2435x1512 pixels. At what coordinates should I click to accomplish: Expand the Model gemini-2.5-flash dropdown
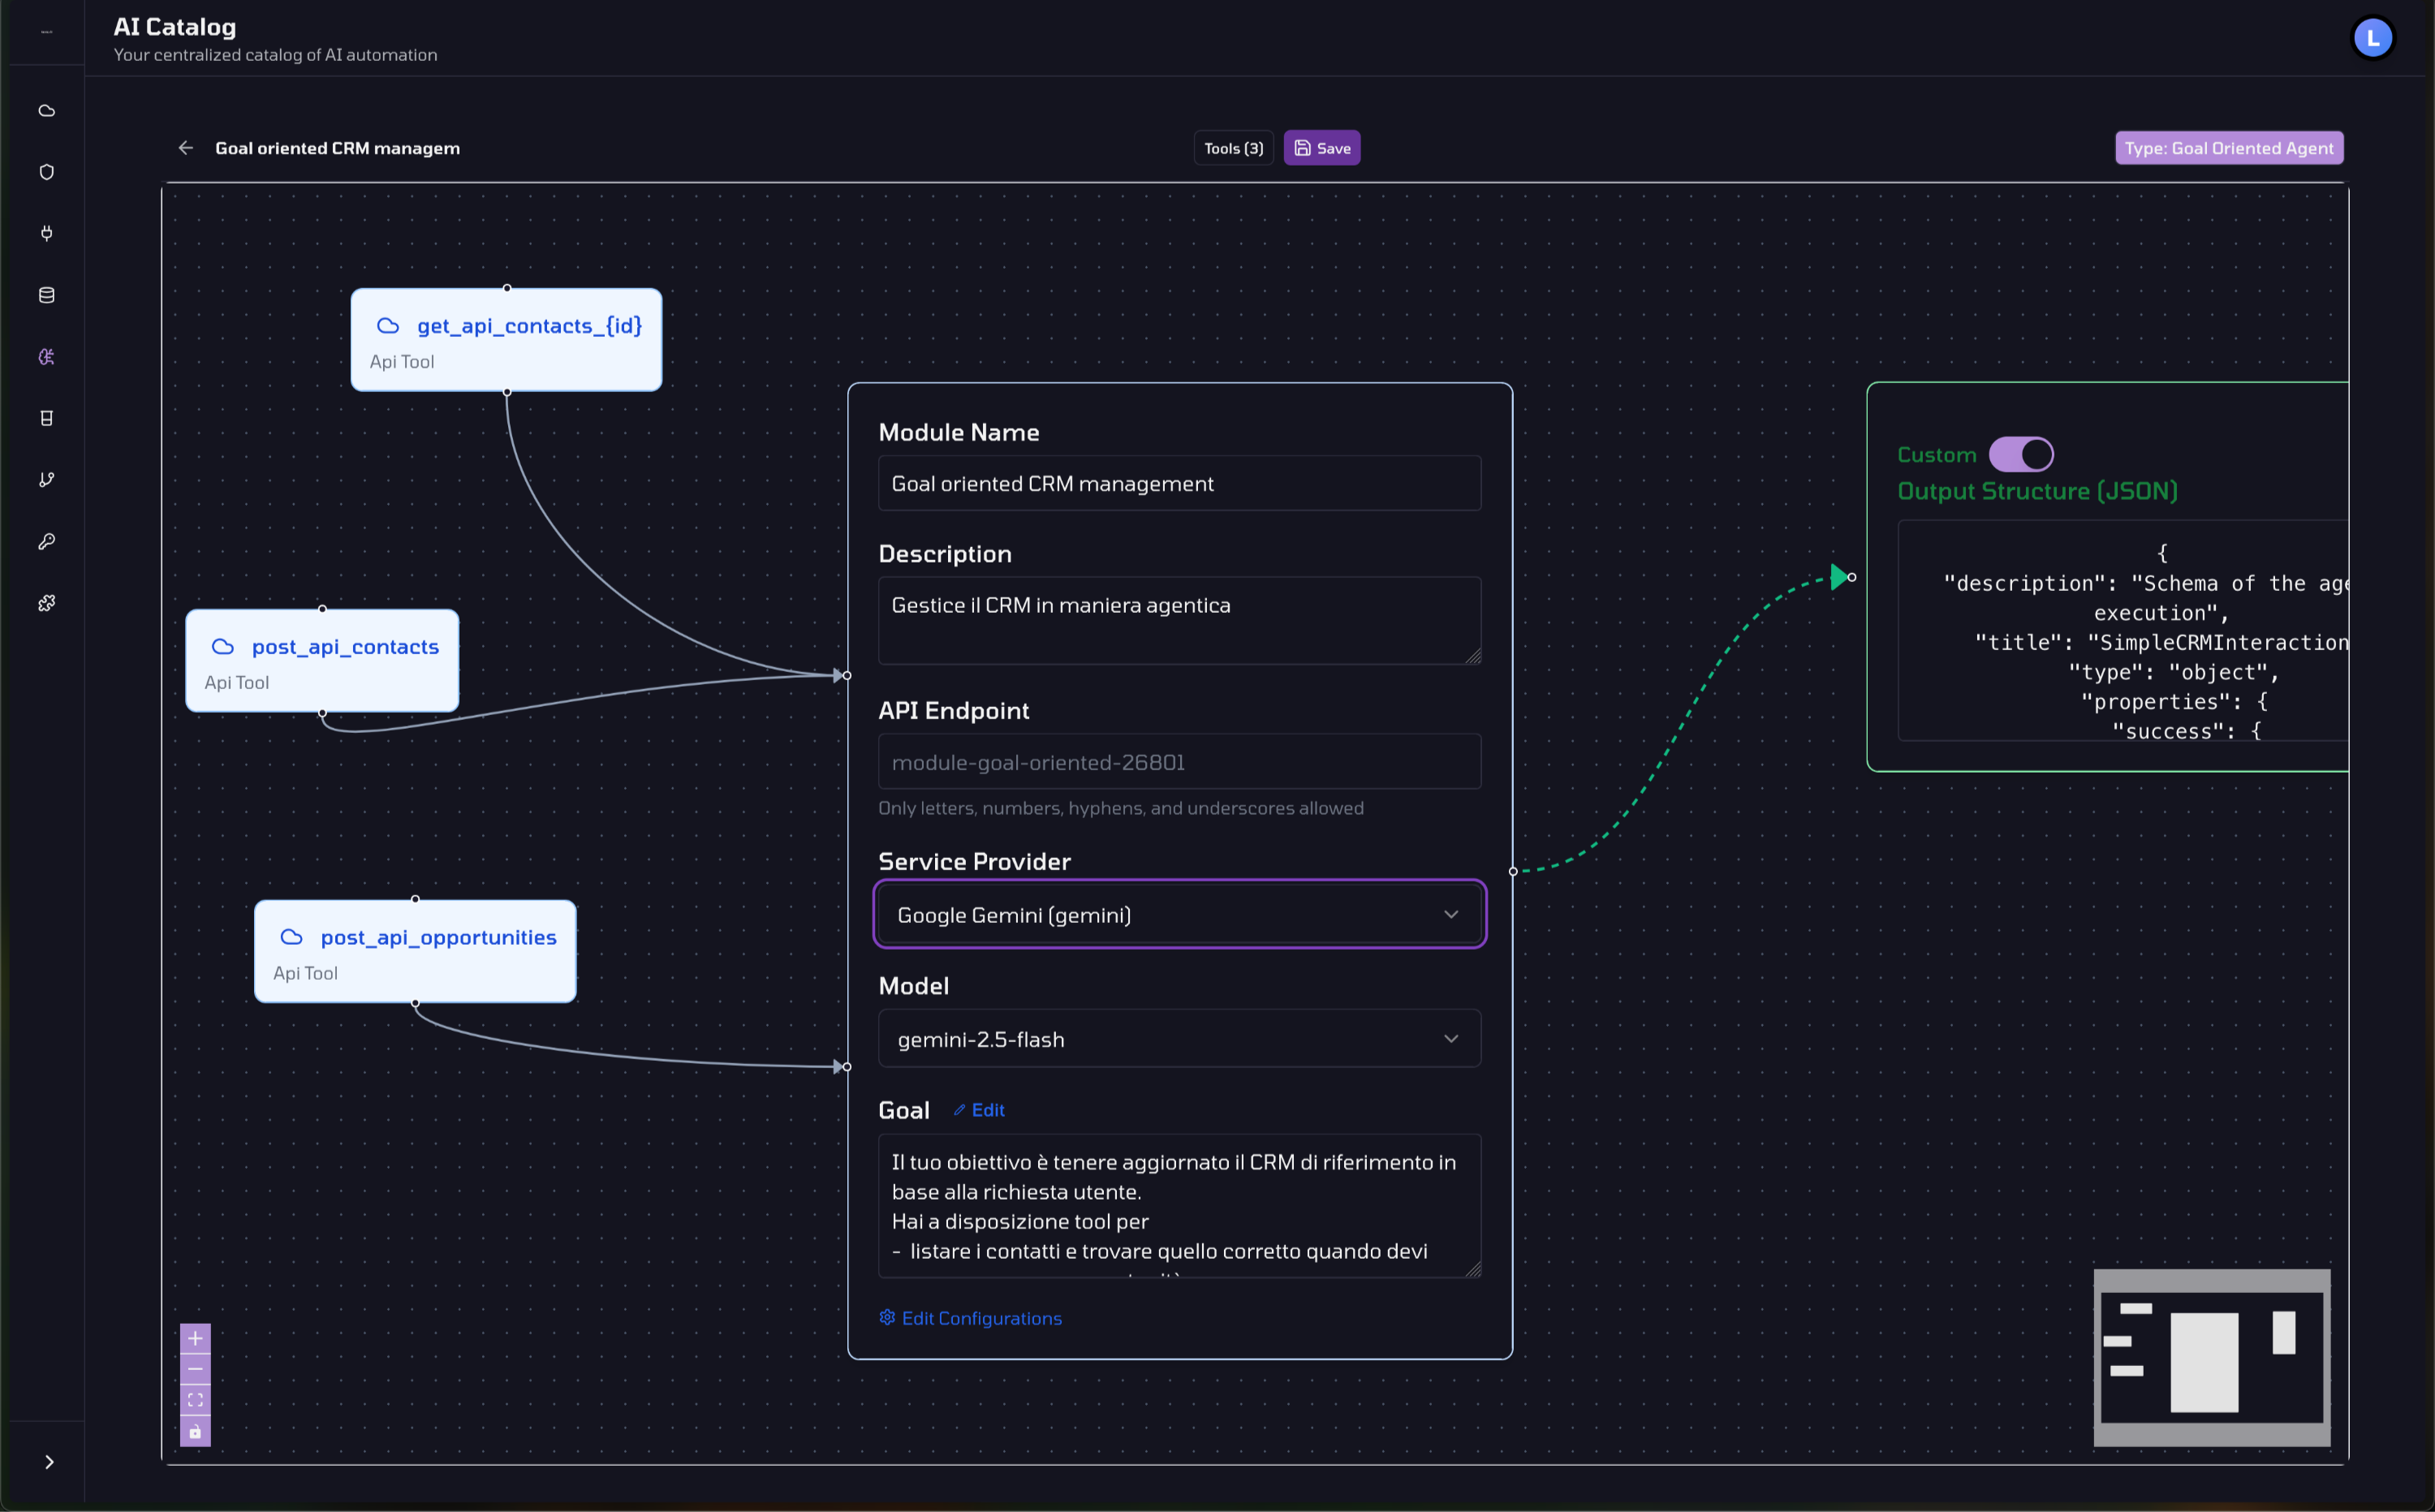pos(1179,1039)
